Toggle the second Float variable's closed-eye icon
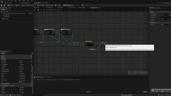Screen dimensions: 171x96 click(32, 63)
